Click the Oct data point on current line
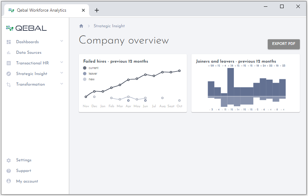 (179, 71)
